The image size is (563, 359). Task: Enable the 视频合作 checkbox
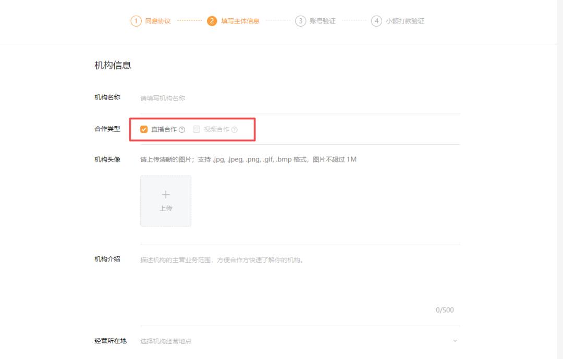(x=196, y=129)
